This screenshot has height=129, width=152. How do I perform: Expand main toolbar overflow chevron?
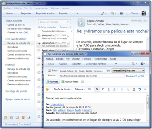pyautogui.click(x=77, y=13)
